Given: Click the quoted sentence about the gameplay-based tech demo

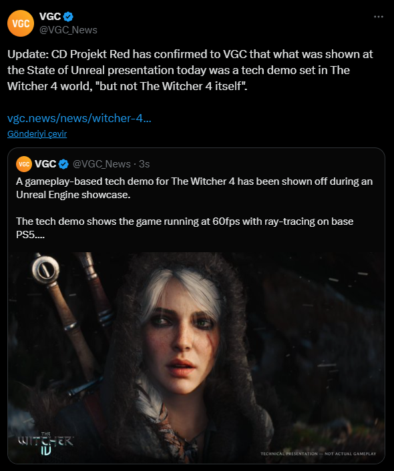Looking at the screenshot, I should [x=194, y=188].
